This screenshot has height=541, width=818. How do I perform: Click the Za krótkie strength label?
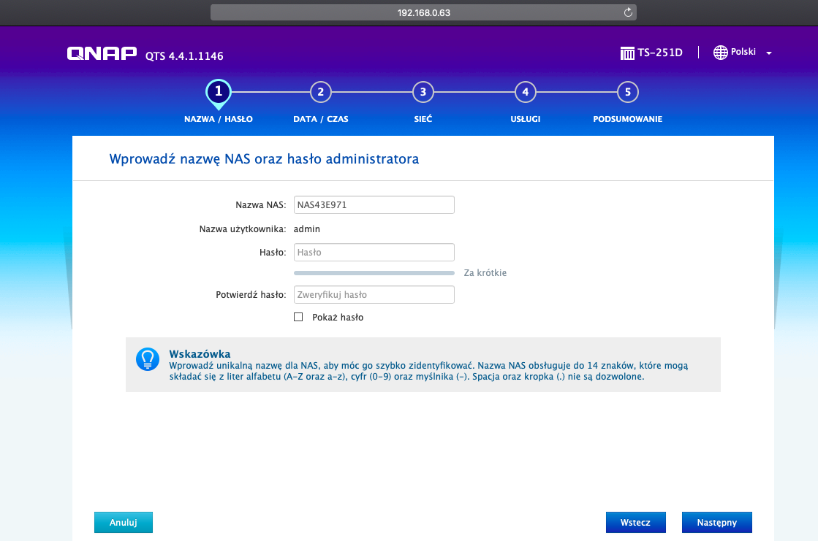coord(485,272)
